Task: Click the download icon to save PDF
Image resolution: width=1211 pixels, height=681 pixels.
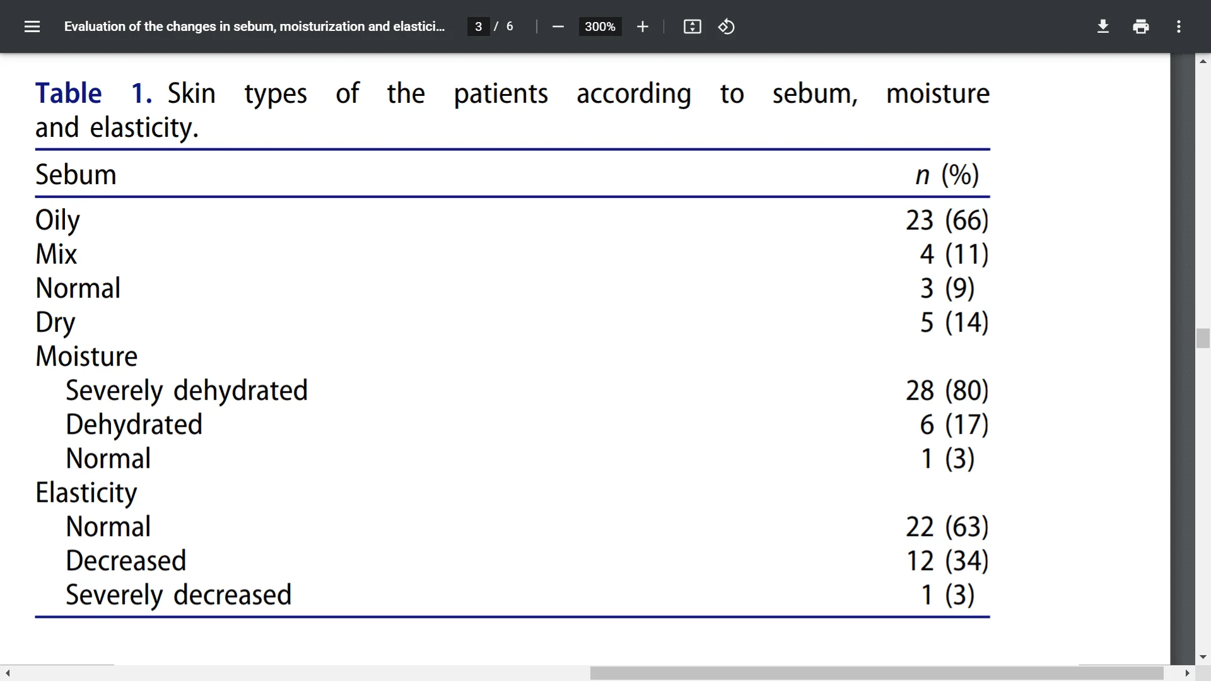Action: pos(1103,26)
